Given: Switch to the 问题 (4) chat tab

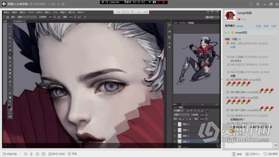Looking at the screenshot, I should click(x=236, y=39).
